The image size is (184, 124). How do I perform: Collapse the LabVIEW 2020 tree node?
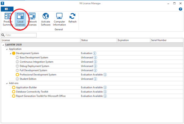coord(3,45)
